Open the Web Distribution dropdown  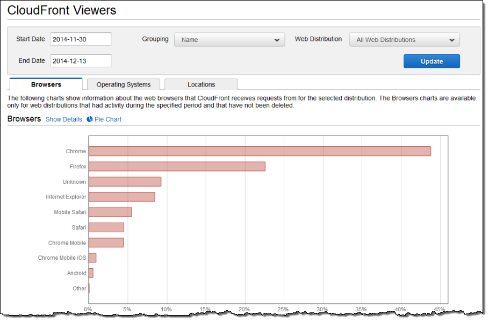(404, 40)
